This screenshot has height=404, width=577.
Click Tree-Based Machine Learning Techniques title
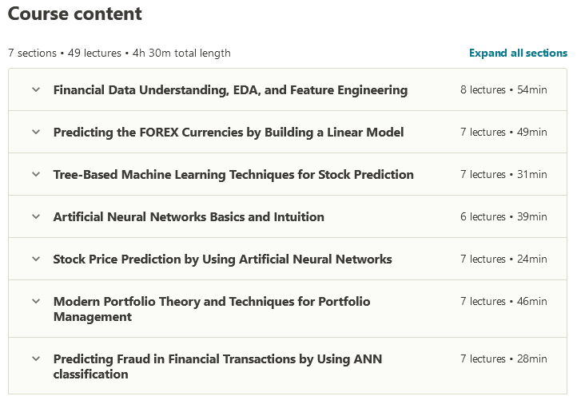click(x=233, y=175)
